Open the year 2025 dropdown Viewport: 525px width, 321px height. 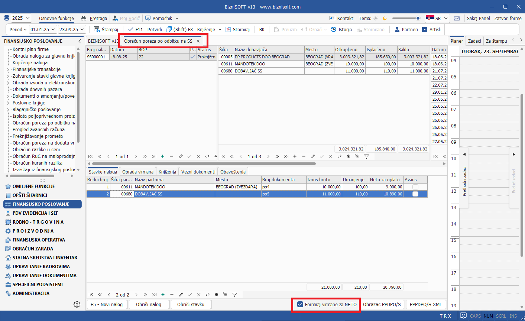point(21,18)
